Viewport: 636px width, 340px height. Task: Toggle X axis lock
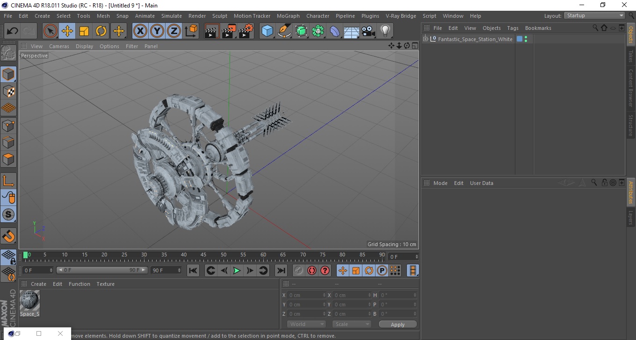(140, 31)
